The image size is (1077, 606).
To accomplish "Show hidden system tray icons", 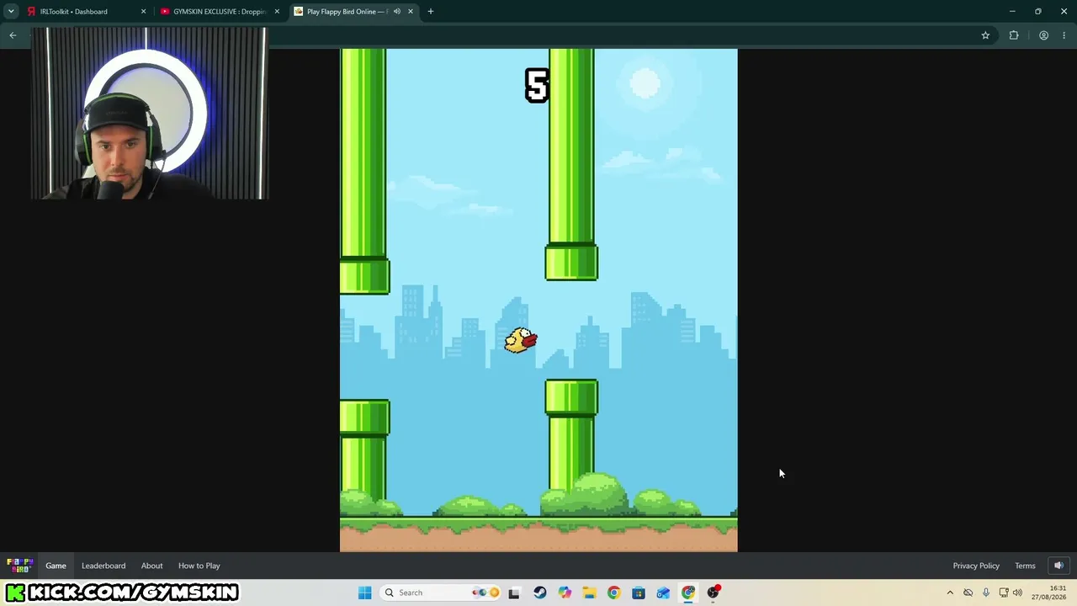I will [x=950, y=593].
